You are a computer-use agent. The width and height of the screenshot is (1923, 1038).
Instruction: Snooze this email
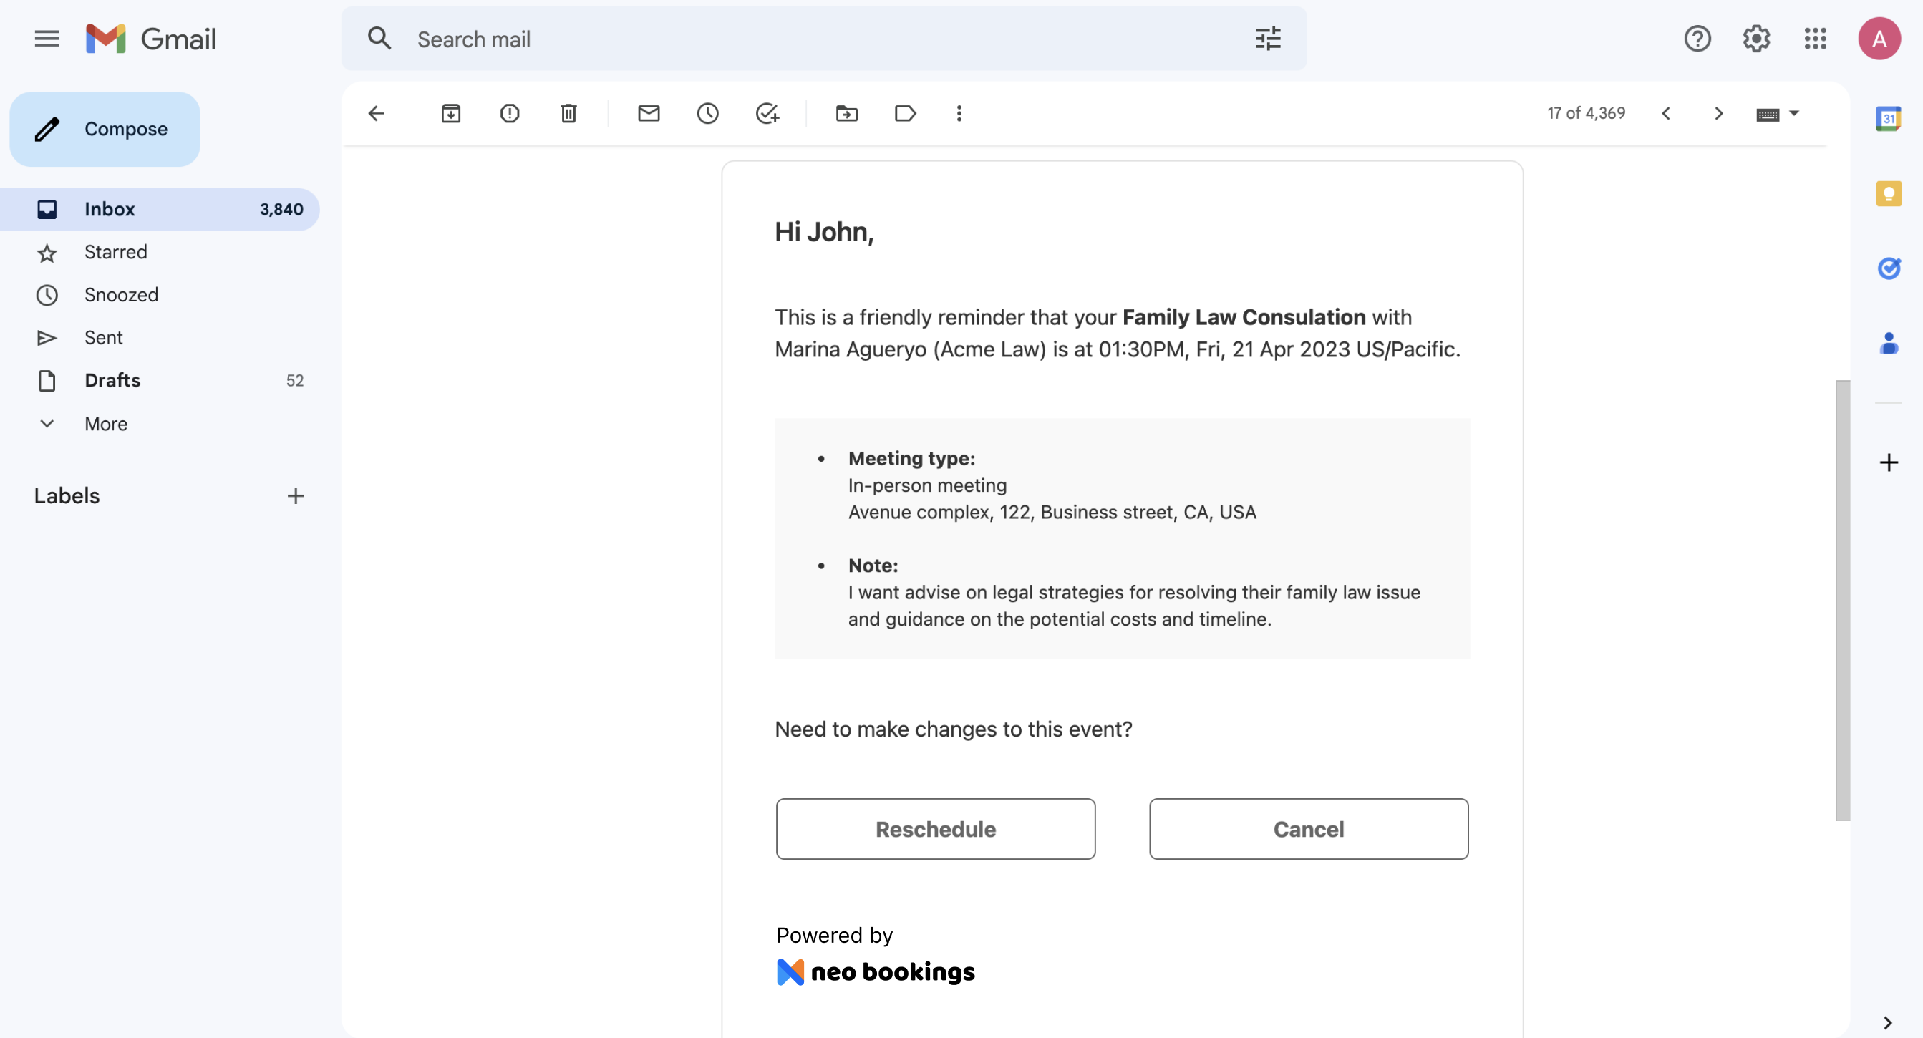[x=707, y=113]
